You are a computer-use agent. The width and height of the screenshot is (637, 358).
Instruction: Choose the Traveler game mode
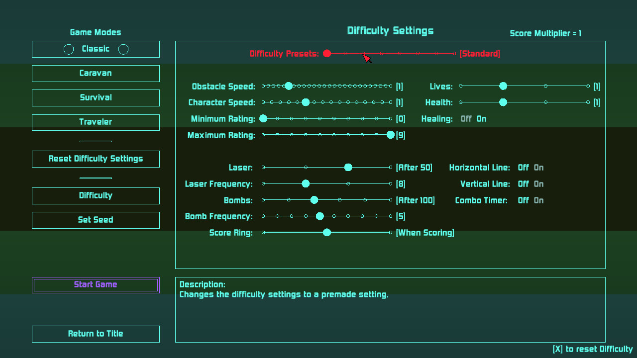(x=96, y=122)
